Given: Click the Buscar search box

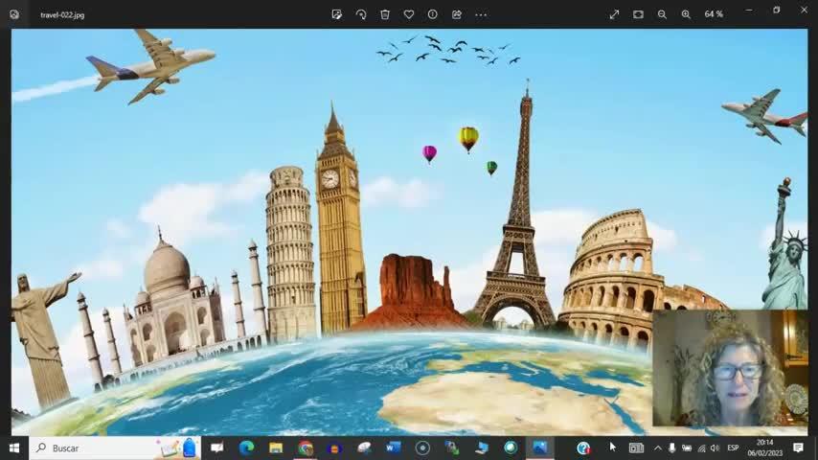Looking at the screenshot, I should [115, 448].
